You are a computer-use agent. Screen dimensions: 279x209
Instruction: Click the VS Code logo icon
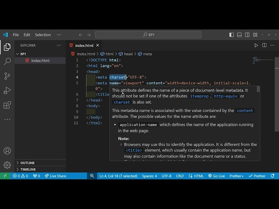click(5, 35)
